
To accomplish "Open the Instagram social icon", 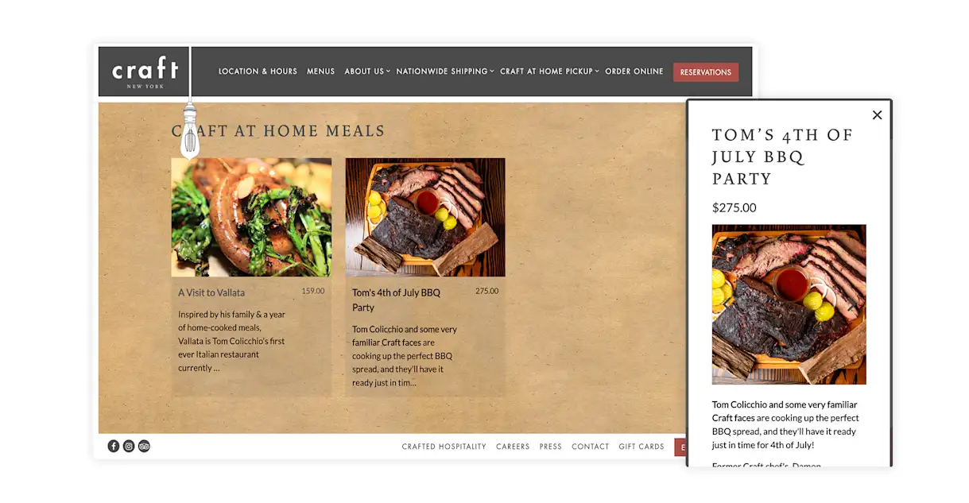I will 129,446.
